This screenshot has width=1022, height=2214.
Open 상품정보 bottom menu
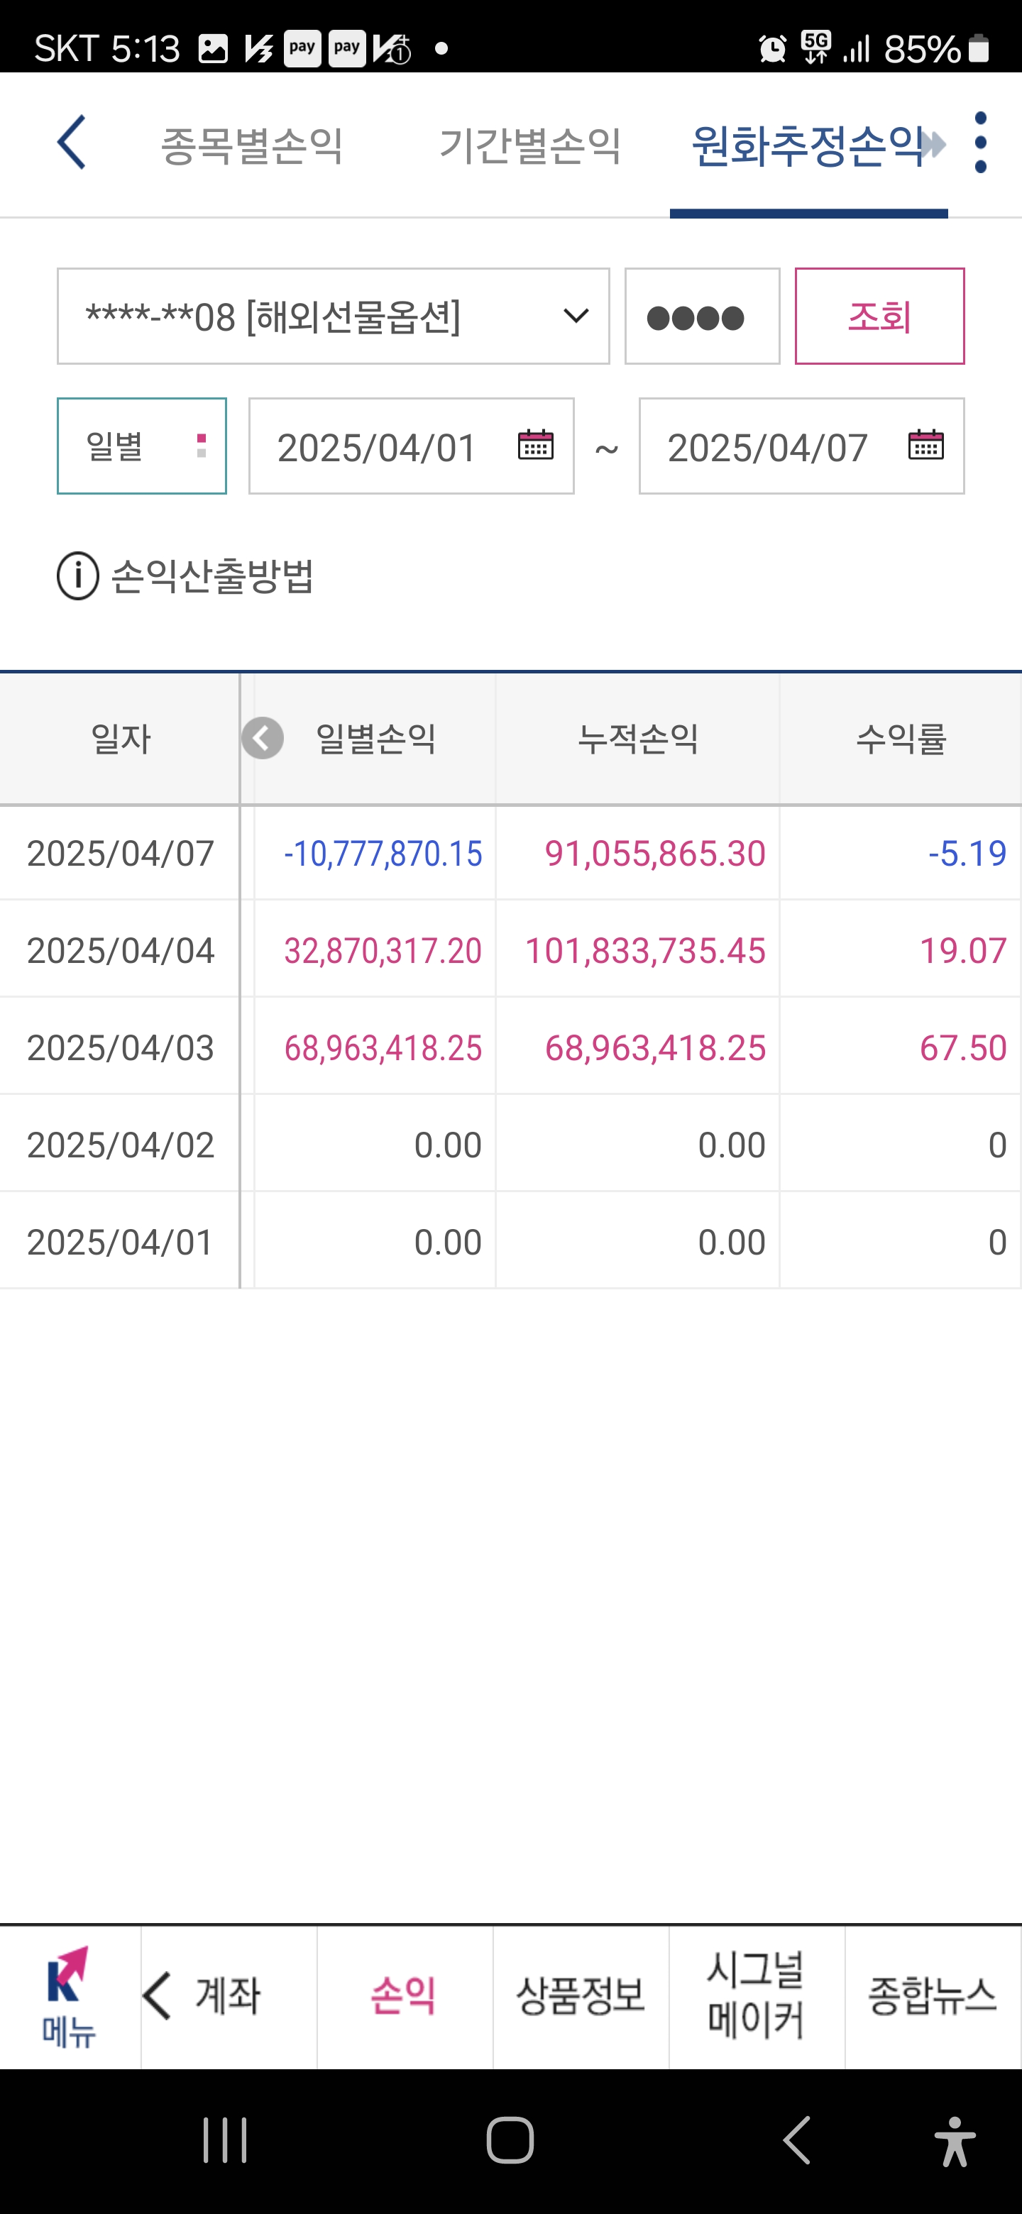coord(580,1995)
